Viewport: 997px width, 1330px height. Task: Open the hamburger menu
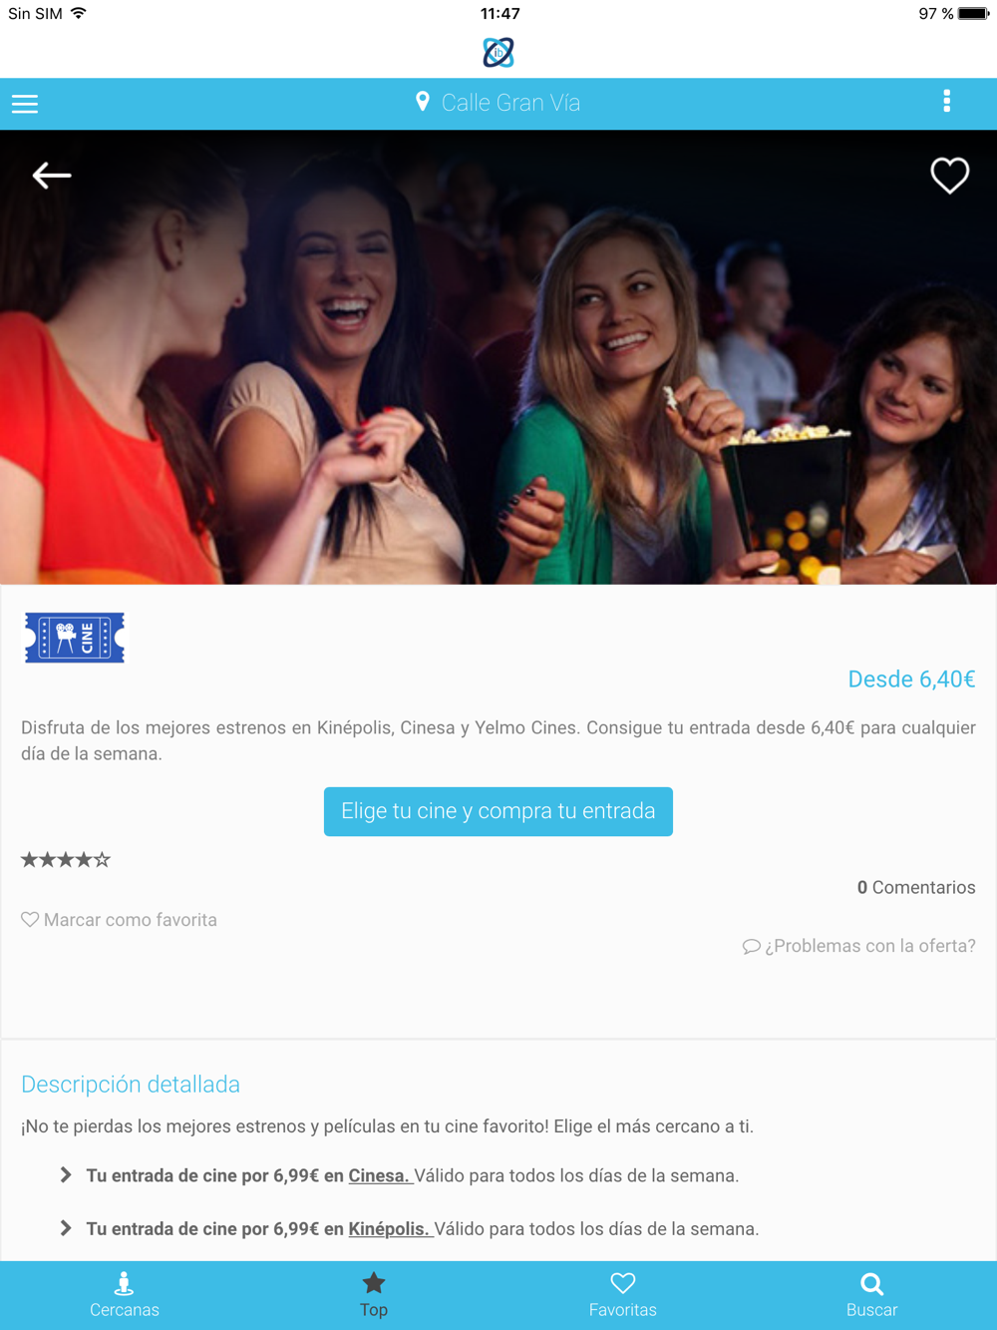click(x=25, y=104)
